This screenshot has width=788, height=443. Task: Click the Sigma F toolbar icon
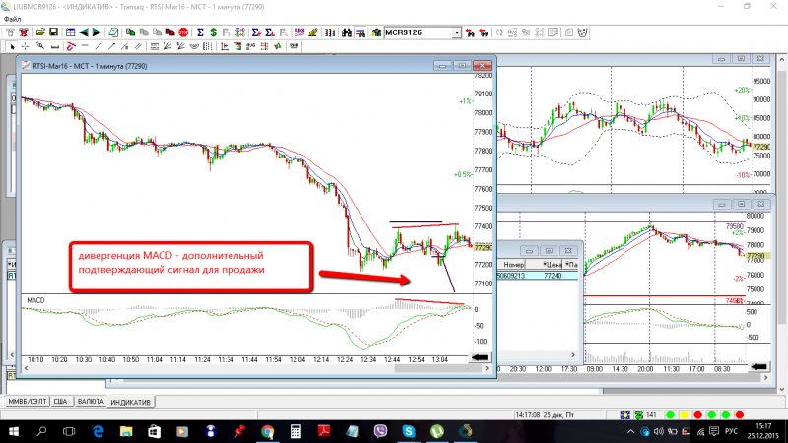point(256,32)
